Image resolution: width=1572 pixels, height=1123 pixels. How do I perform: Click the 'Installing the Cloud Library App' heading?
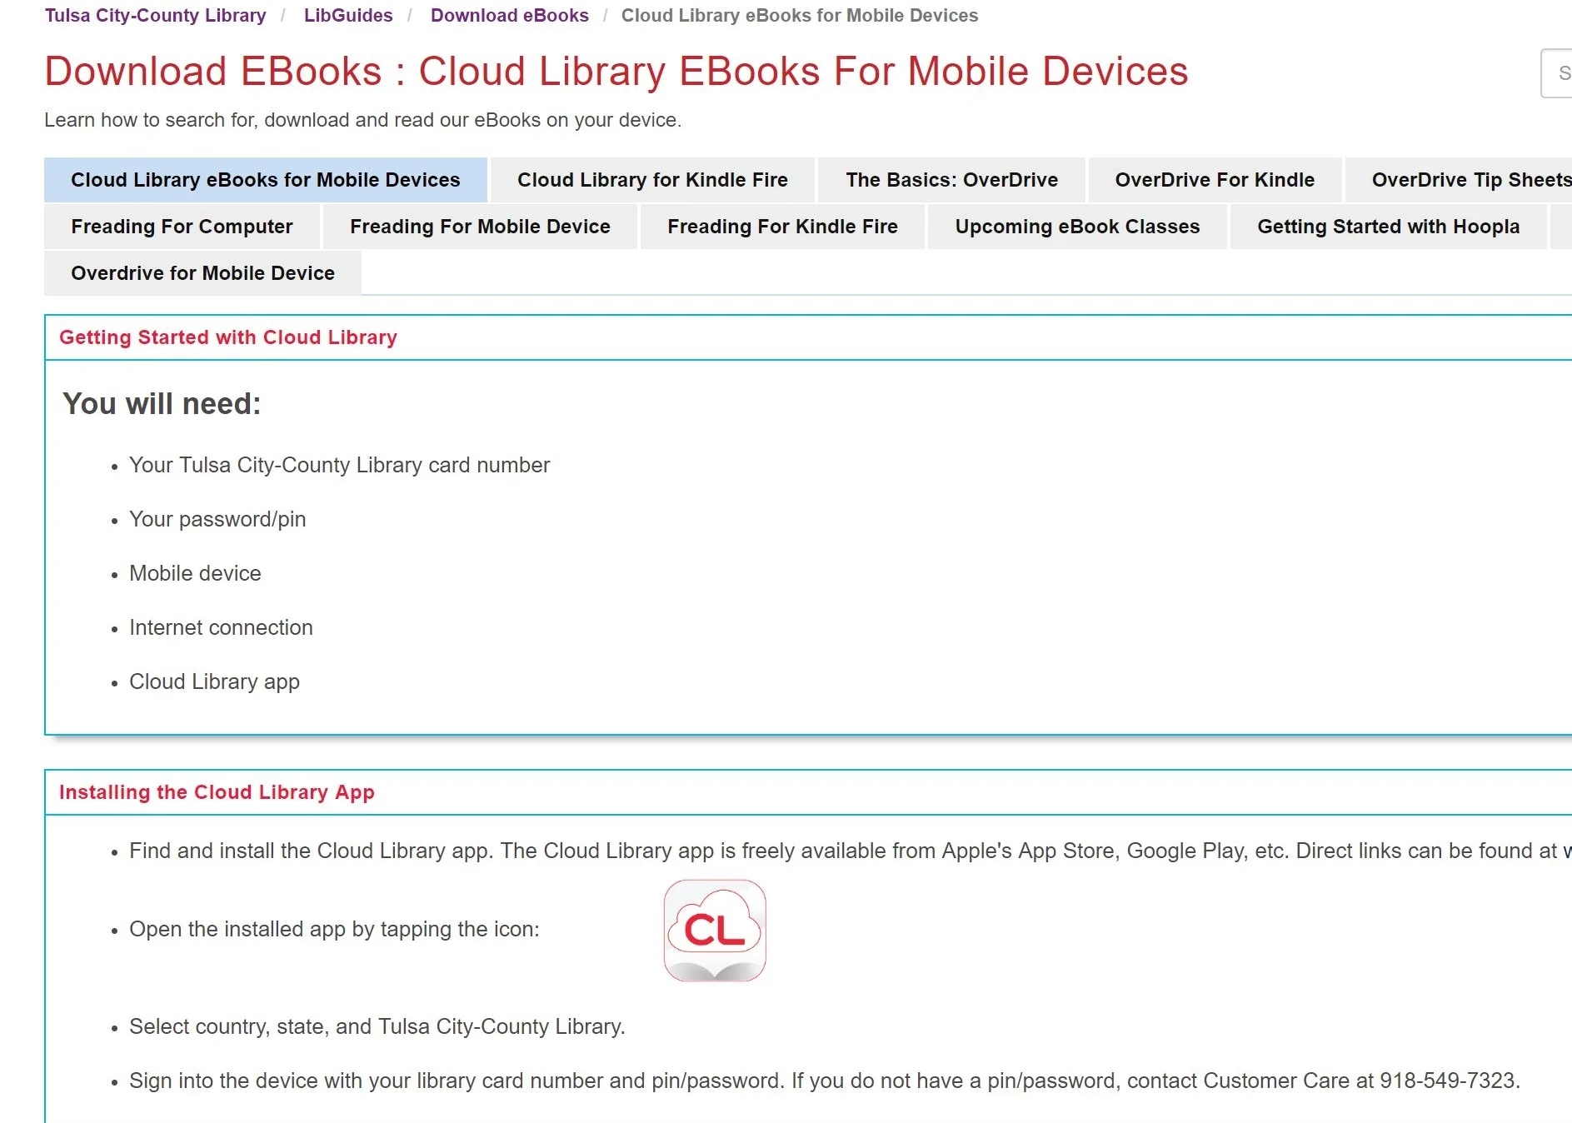217,792
